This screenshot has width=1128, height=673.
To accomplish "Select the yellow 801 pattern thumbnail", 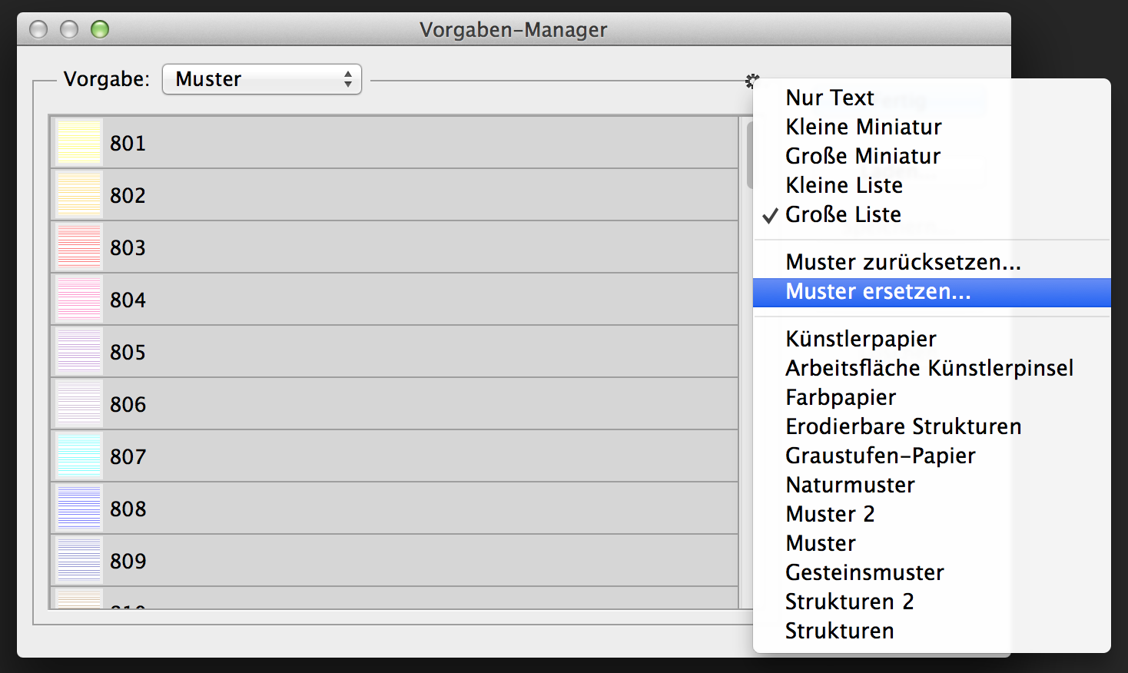I will click(x=79, y=143).
